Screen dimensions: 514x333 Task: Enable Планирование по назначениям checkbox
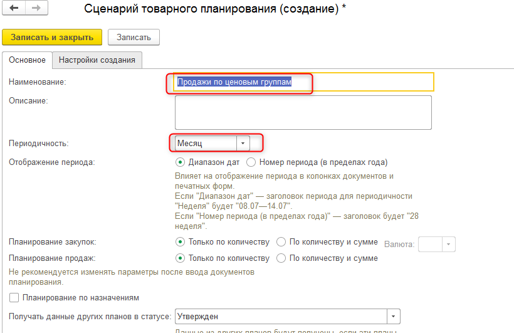tap(14, 297)
